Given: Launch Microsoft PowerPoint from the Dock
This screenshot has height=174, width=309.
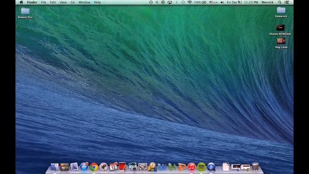Looking at the screenshot, I should (182, 167).
